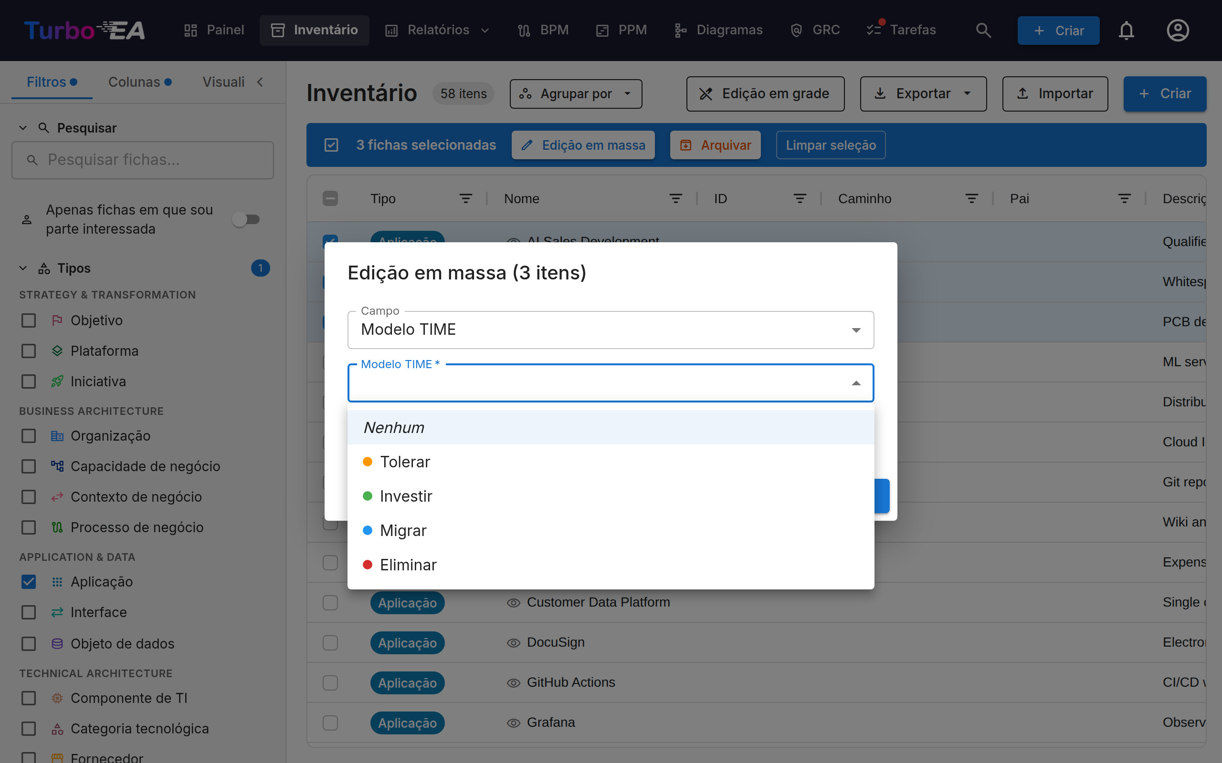The height and width of the screenshot is (763, 1222).
Task: Click the Processo de negócio route icon
Action: [x=57, y=527]
